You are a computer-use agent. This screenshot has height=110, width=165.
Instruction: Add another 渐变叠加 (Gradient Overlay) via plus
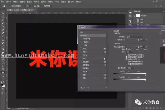105,65
